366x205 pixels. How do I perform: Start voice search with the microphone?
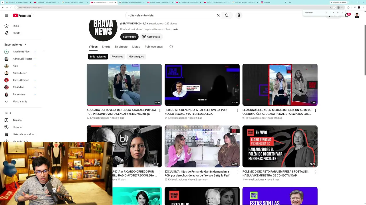(x=239, y=15)
